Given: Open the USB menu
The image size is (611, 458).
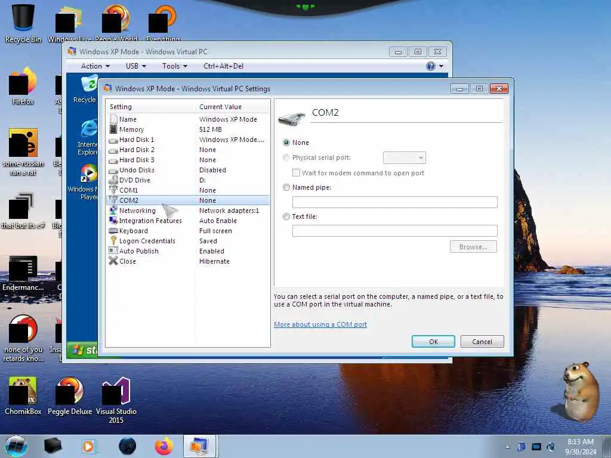Looking at the screenshot, I should (x=135, y=66).
